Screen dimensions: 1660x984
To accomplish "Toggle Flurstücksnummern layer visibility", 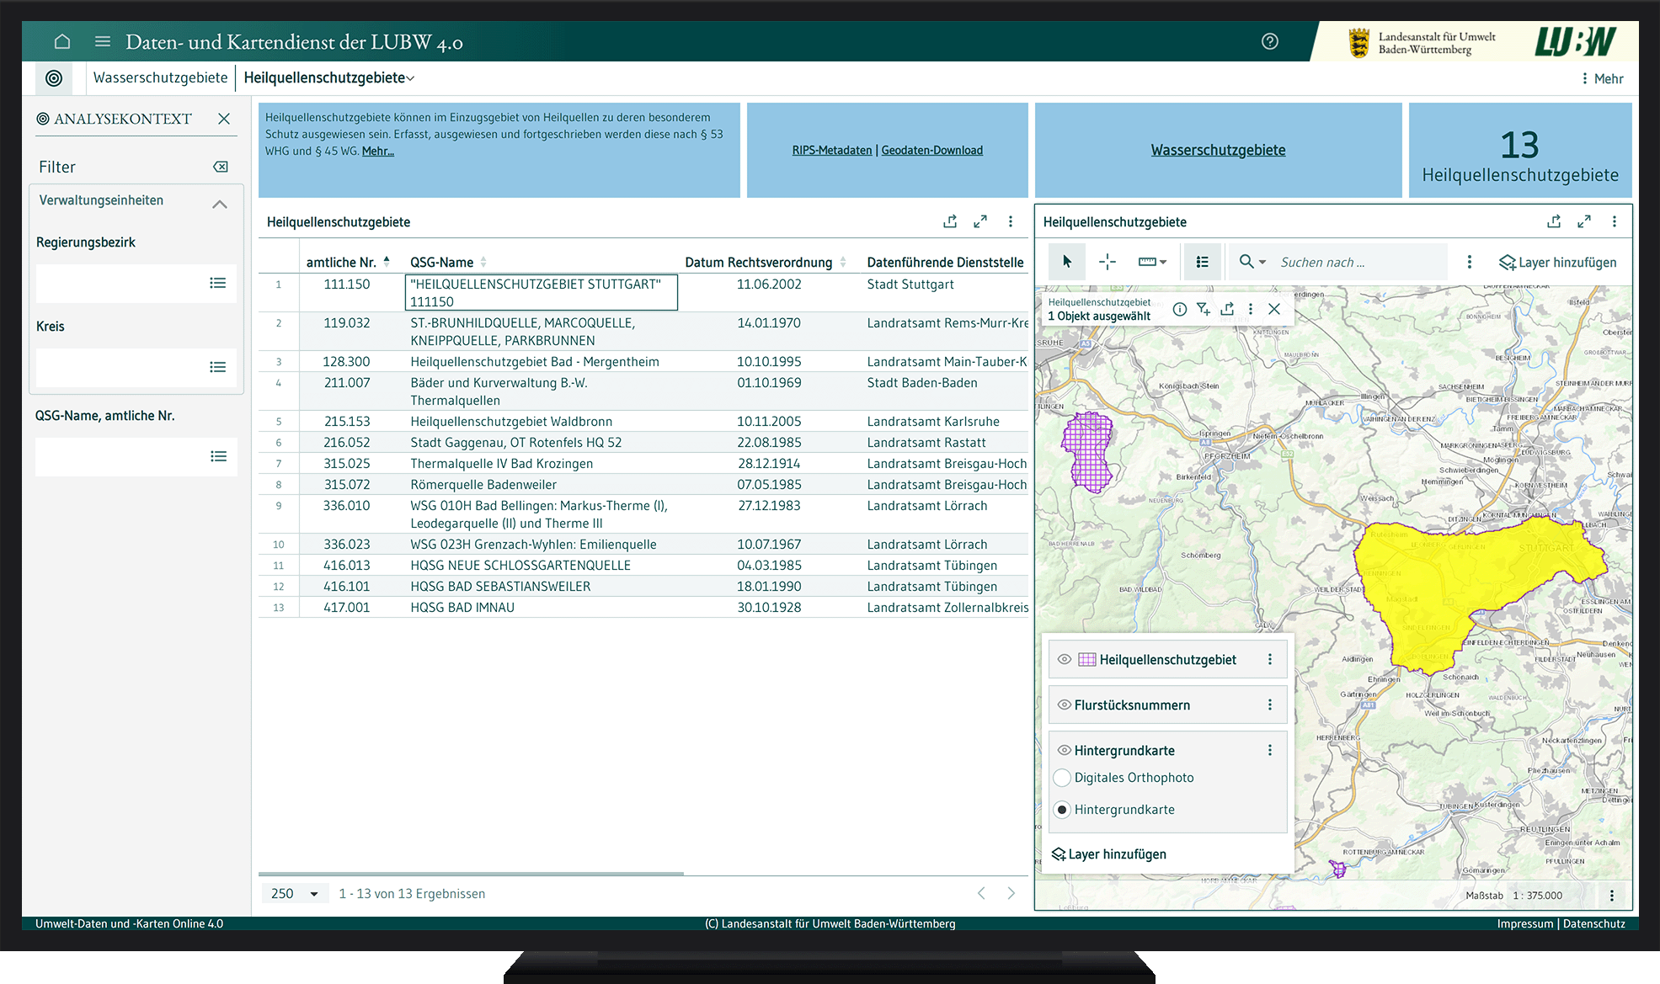I will (x=1065, y=705).
